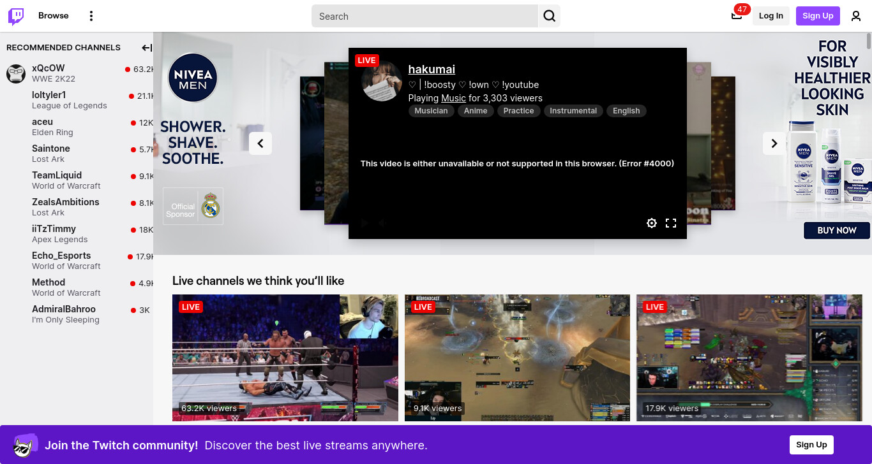
Task: Open ZealsAmbitions channel in sidebar
Action: coord(77,207)
